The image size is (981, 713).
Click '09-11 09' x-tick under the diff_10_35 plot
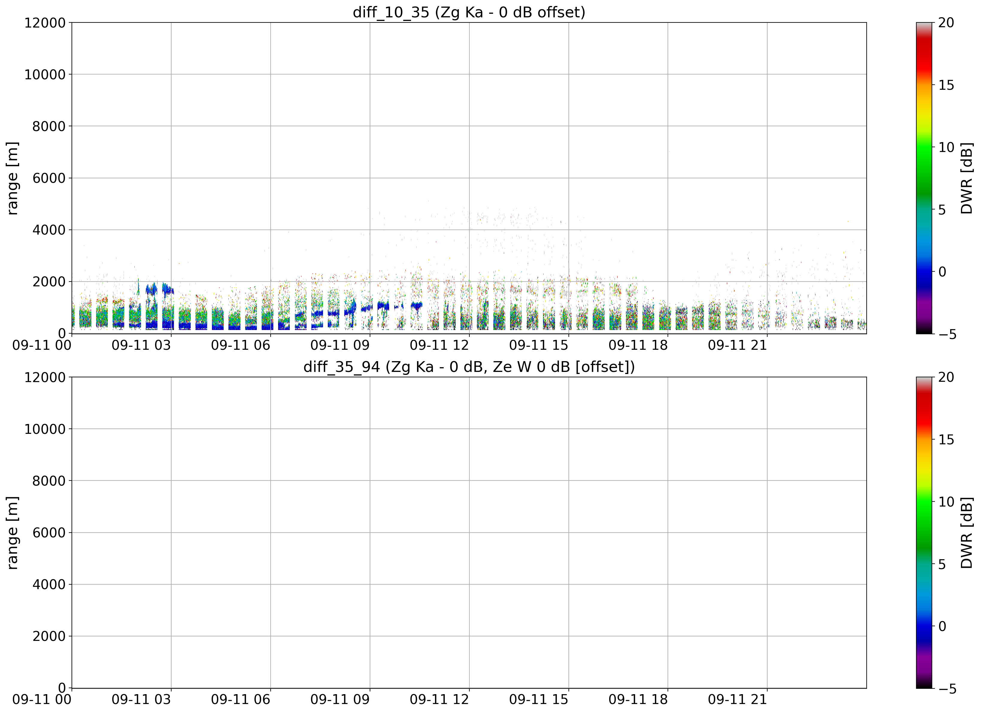[x=340, y=345]
